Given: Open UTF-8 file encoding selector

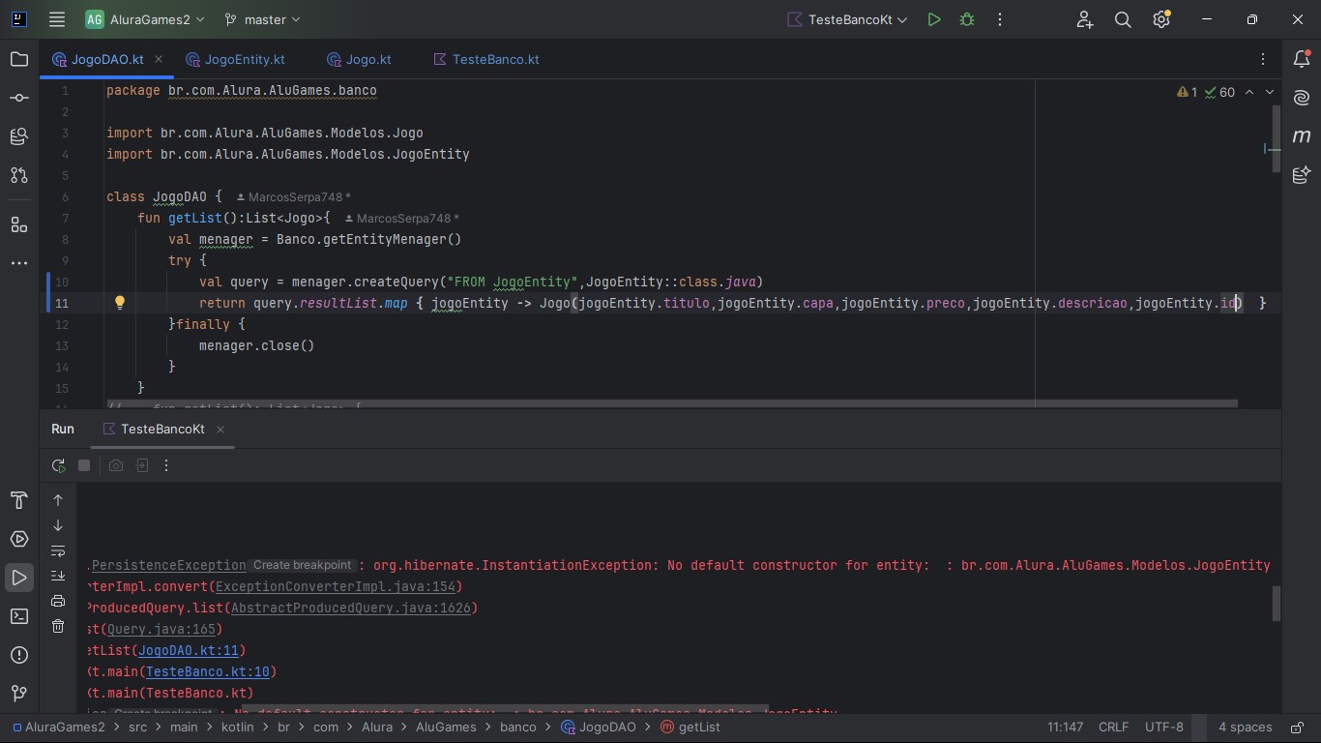Looking at the screenshot, I should tap(1164, 728).
